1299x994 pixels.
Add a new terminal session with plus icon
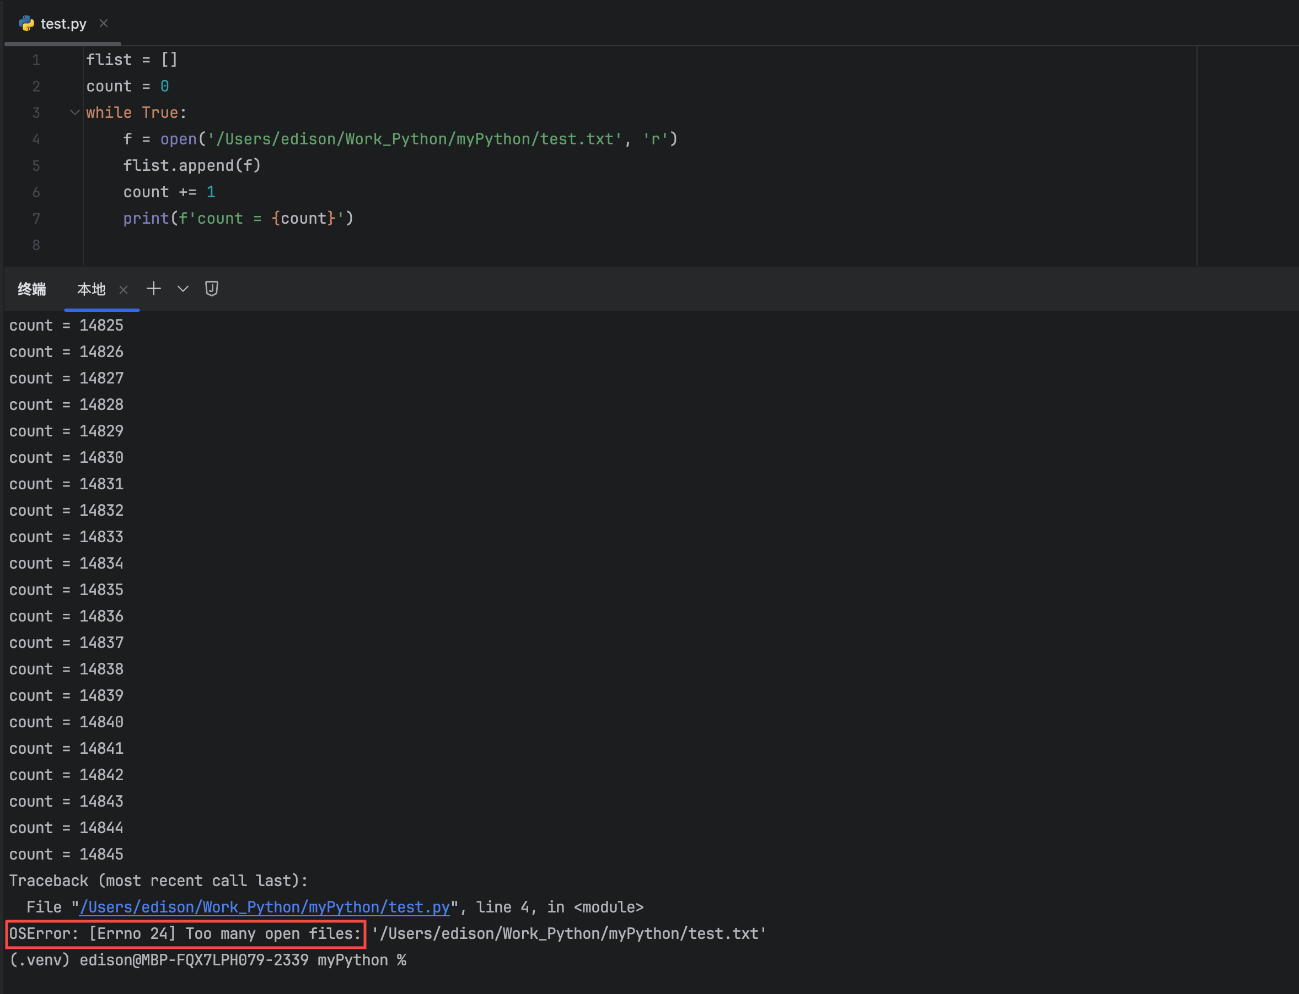(154, 288)
